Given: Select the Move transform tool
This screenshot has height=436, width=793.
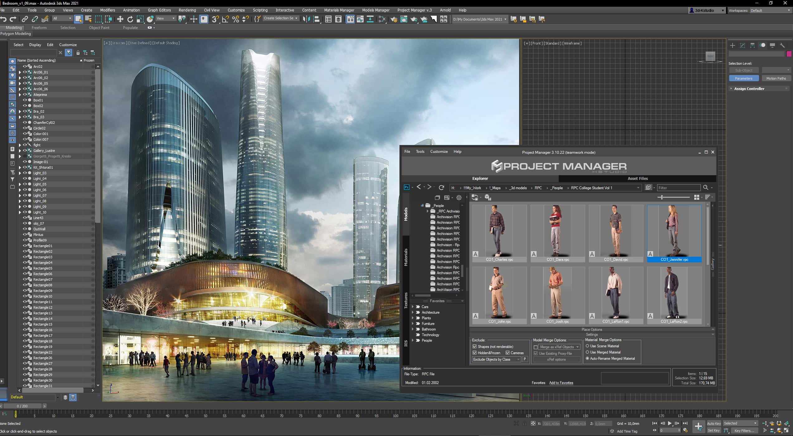Looking at the screenshot, I should (120, 19).
